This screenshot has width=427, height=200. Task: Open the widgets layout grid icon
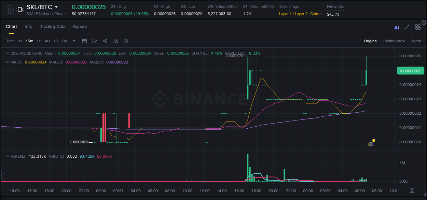pos(417,27)
